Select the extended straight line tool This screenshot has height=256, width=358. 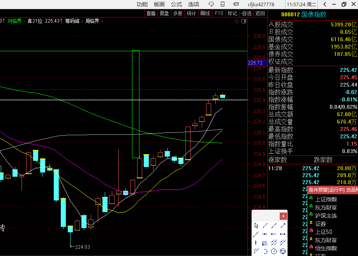(x=274, y=225)
